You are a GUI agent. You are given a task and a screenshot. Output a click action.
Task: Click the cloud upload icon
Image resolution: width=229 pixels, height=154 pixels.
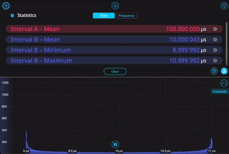point(115,6)
